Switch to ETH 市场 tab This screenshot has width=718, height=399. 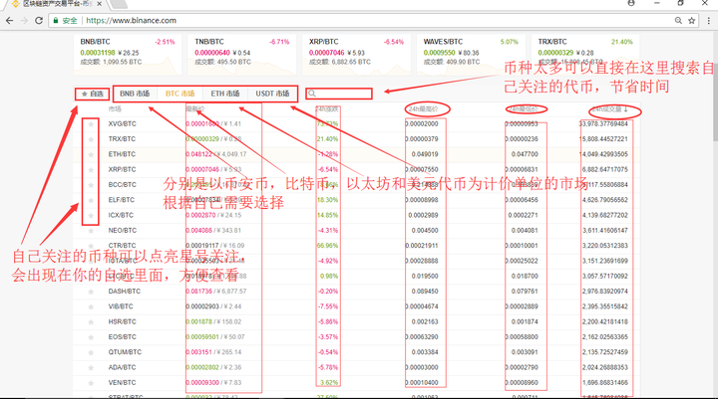[225, 94]
